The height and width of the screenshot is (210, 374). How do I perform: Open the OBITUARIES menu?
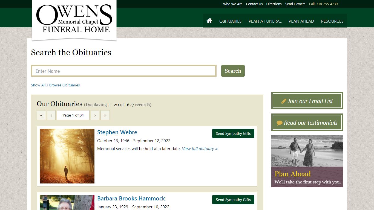coord(230,21)
